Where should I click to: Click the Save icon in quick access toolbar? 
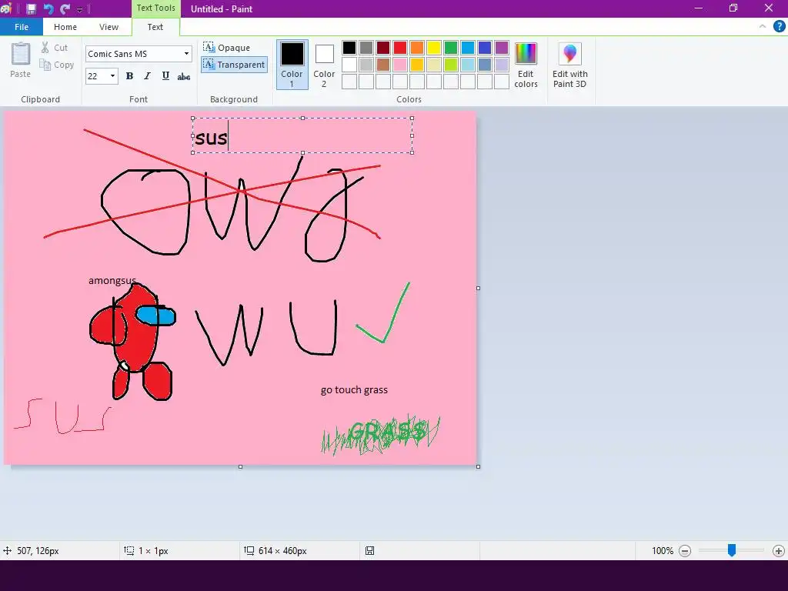(x=31, y=8)
